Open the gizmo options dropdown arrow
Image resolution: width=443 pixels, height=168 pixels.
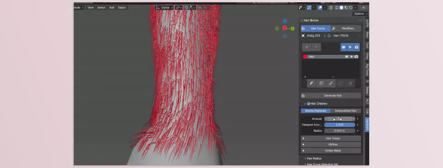pos(314,8)
